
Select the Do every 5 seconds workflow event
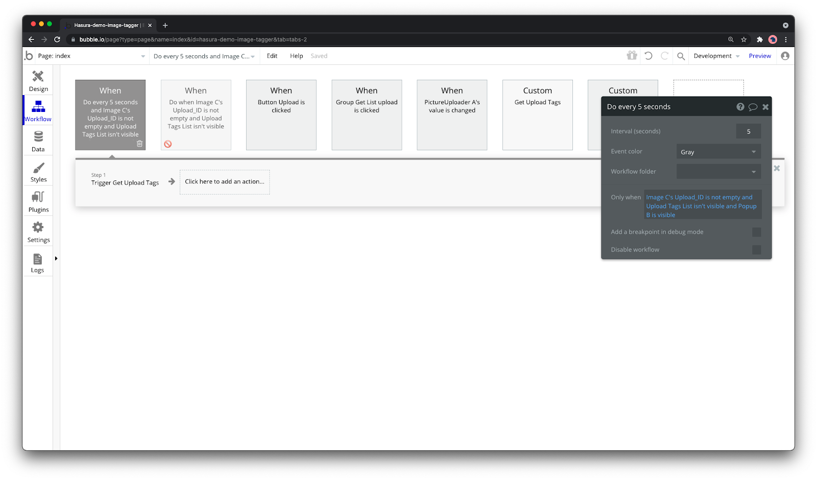(x=110, y=115)
